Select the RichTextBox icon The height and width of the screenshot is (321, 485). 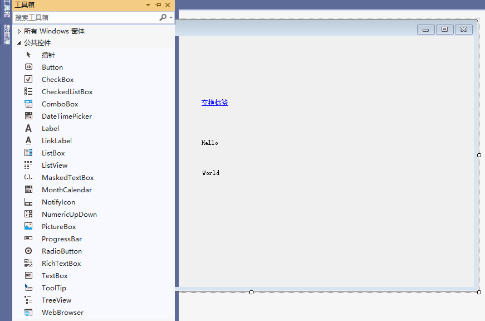[x=28, y=263]
